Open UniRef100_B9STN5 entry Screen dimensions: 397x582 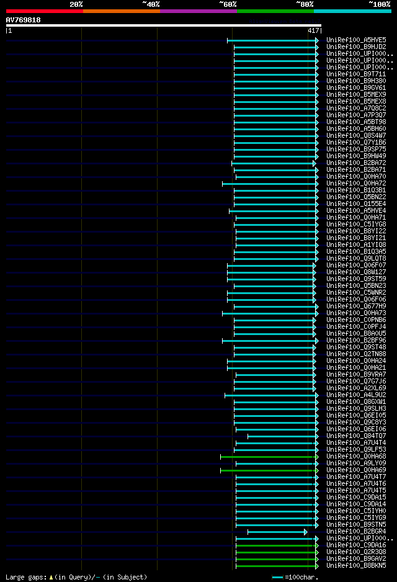[356, 525]
